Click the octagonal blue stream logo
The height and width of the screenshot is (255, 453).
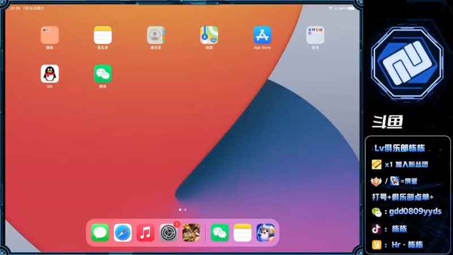[407, 63]
